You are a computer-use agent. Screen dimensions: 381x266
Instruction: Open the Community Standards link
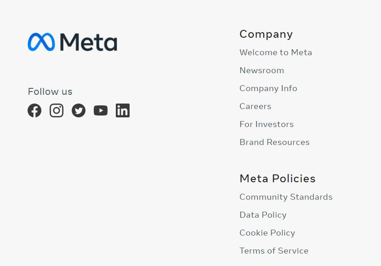(x=286, y=197)
